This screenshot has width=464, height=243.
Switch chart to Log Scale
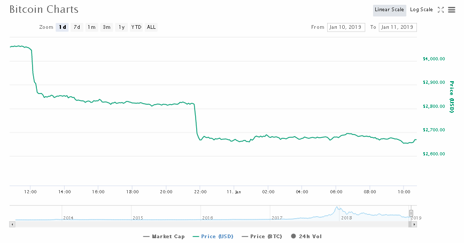421,10
